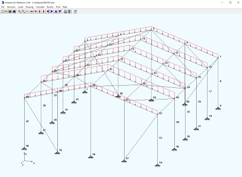Zoom out with the magnifier minus icon

point(23,11)
